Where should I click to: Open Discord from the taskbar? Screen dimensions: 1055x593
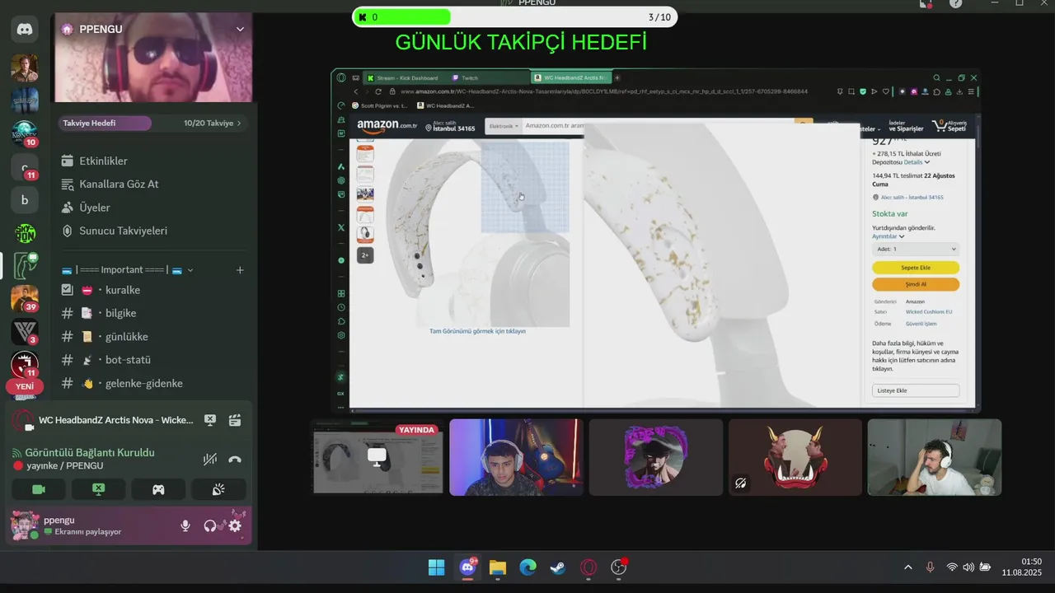[467, 567]
